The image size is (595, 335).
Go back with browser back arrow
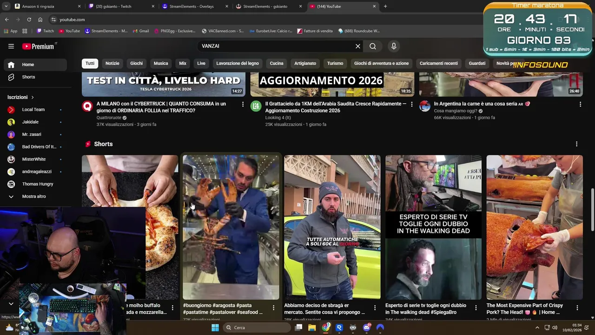tap(7, 20)
